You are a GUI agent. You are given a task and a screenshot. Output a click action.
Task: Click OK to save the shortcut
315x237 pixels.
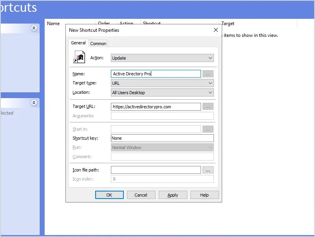(x=109, y=195)
